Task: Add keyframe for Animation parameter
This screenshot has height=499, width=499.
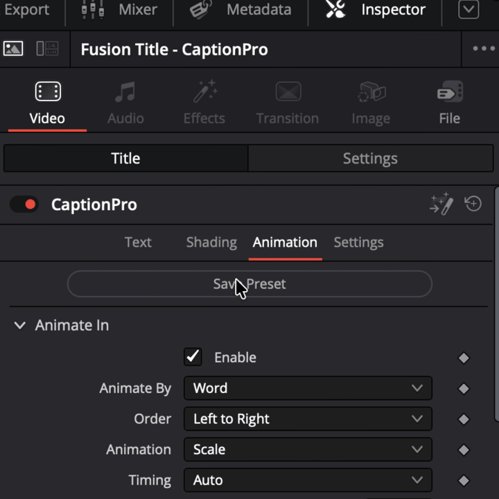Action: click(x=464, y=450)
